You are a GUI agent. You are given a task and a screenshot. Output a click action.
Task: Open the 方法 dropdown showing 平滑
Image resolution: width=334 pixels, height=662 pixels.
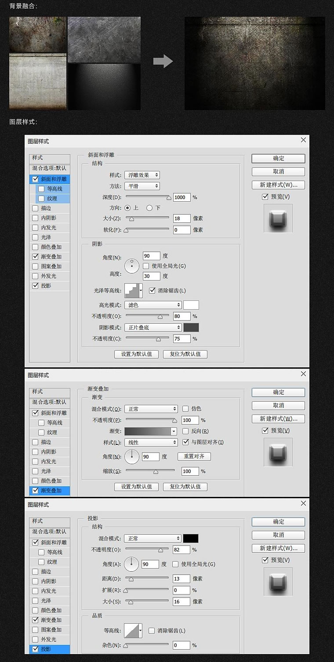[x=142, y=186]
